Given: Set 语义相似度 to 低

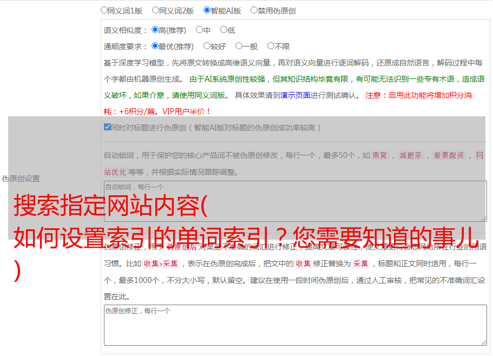Looking at the screenshot, I should pos(224,30).
